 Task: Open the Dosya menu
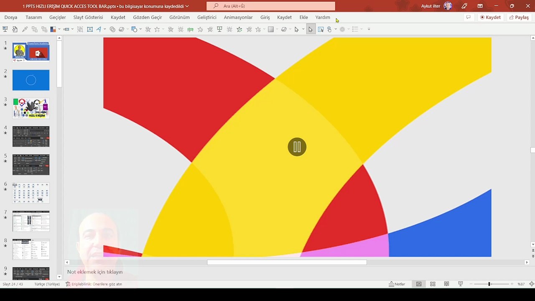[11, 18]
